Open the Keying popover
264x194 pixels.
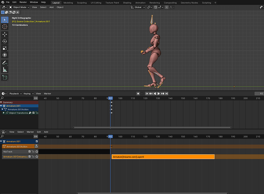(x=28, y=94)
